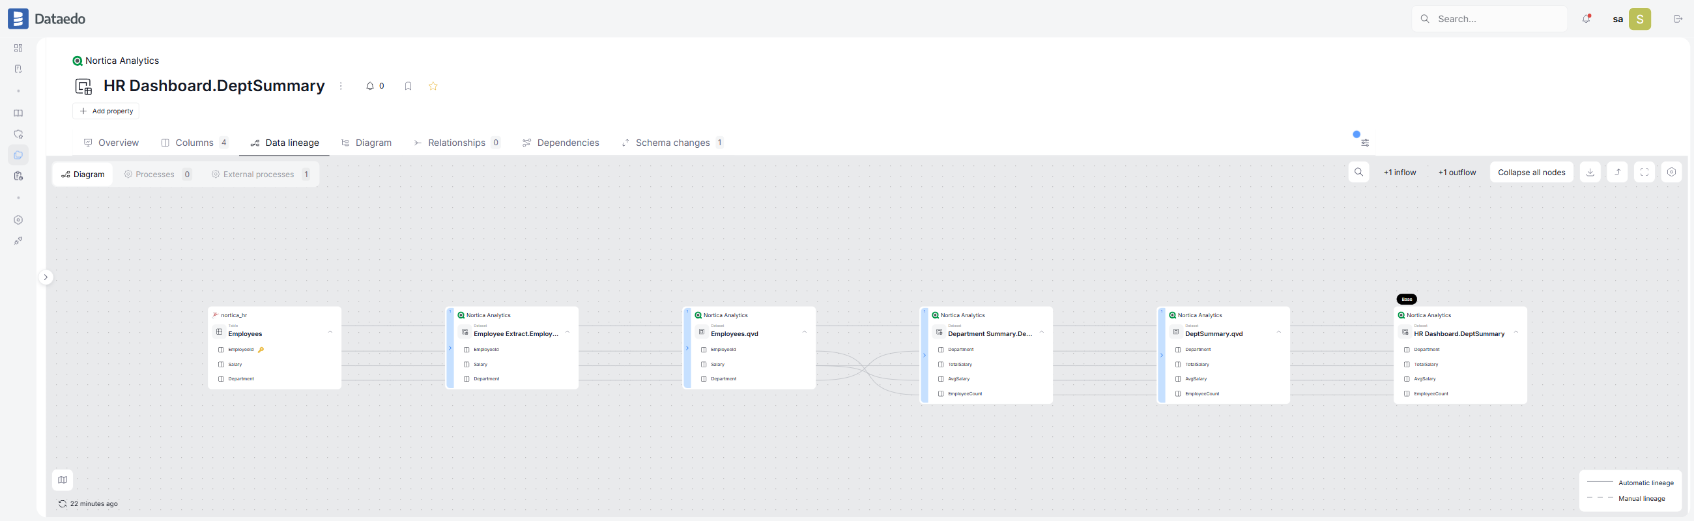Open the Schema changes tab
Screen dimensions: 1694x521
[x=673, y=143]
